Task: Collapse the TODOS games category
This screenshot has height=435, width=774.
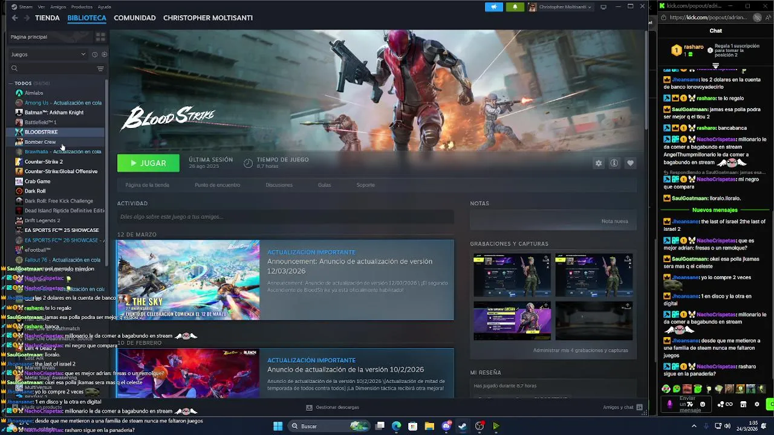Action: (x=11, y=83)
